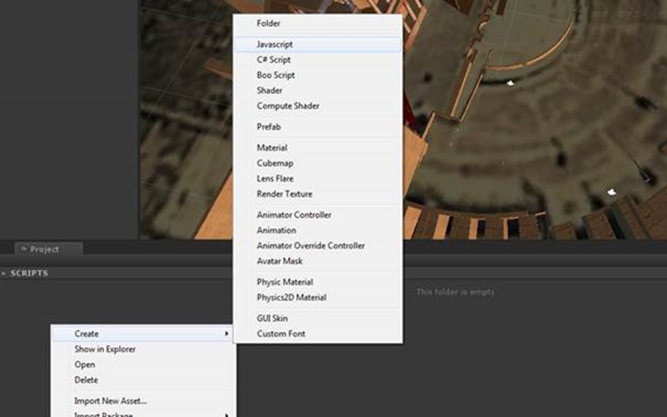Viewport: 667px width, 417px height.
Task: Collapse the SCRIPTS folder arrow
Action: pyautogui.click(x=4, y=274)
